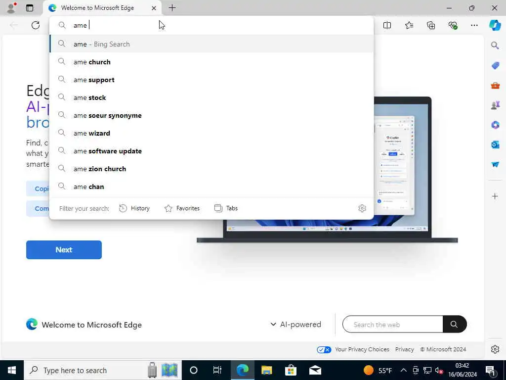Open sidebar Shopping tag icon
The image size is (506, 380).
tap(495, 66)
